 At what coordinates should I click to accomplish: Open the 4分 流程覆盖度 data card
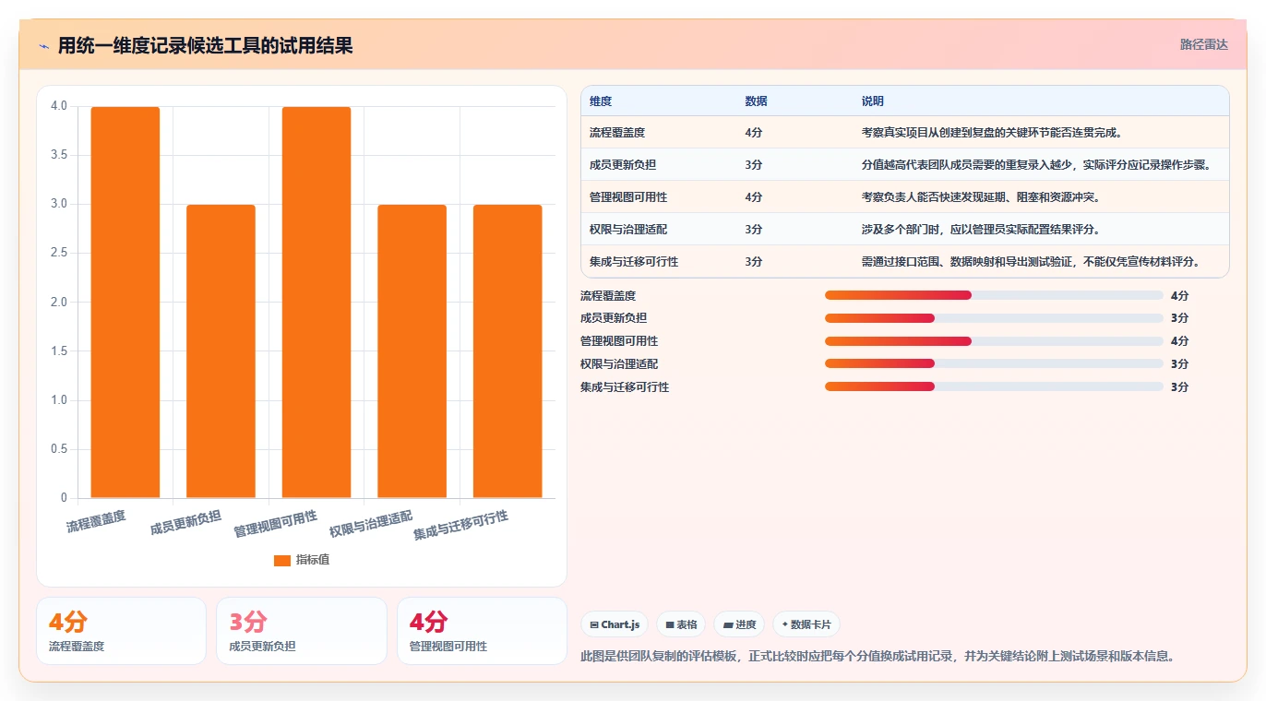point(121,631)
